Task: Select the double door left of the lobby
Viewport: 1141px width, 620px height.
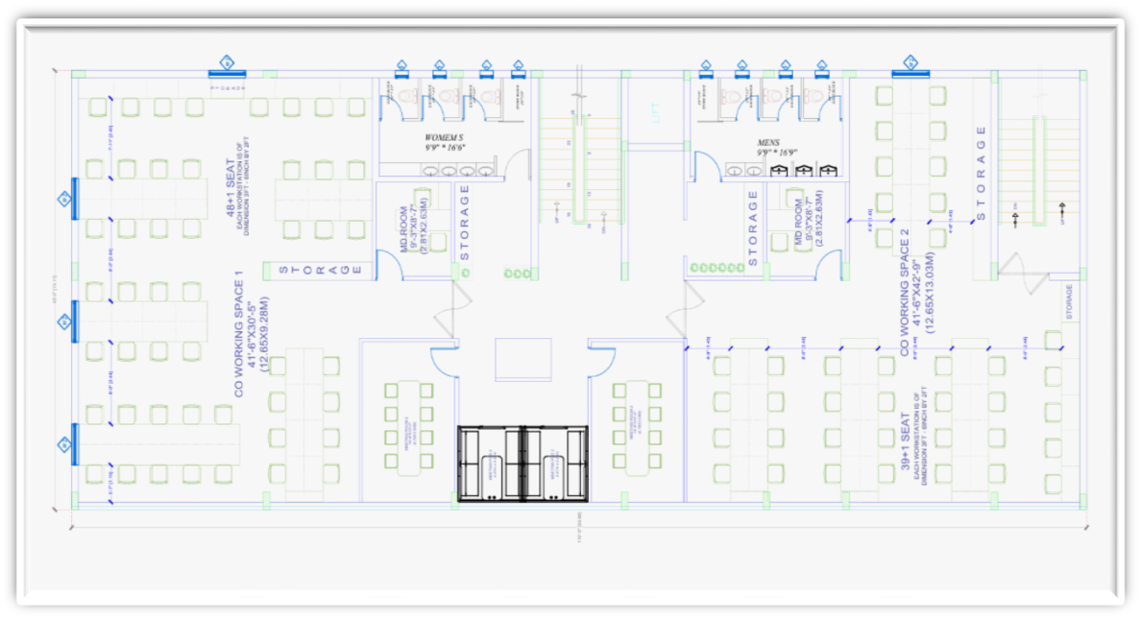Action: click(x=445, y=312)
